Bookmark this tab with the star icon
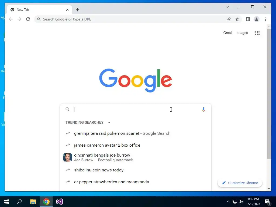The width and height of the screenshot is (276, 207). (237, 19)
